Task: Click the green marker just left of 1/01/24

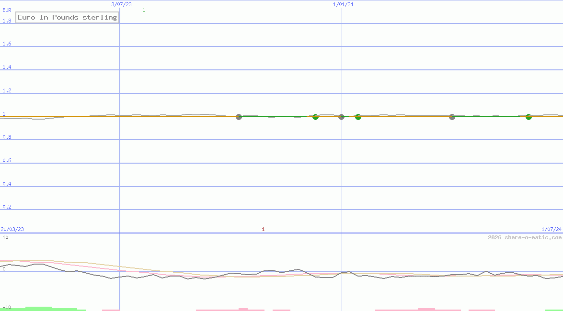Action: [x=315, y=117]
